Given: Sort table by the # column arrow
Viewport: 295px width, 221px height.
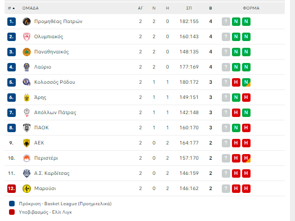Looking at the screenshot, I should tap(14, 8).
